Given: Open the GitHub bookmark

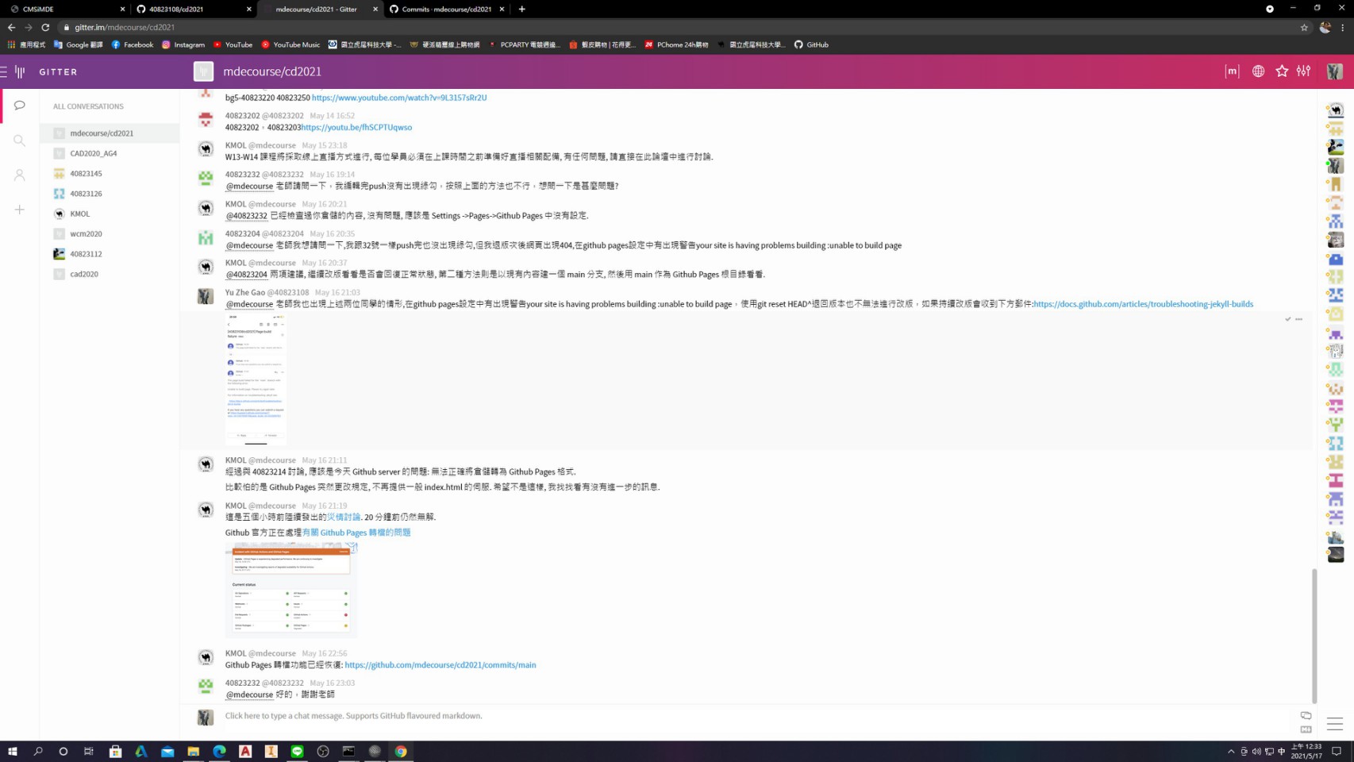Looking at the screenshot, I should pos(811,44).
